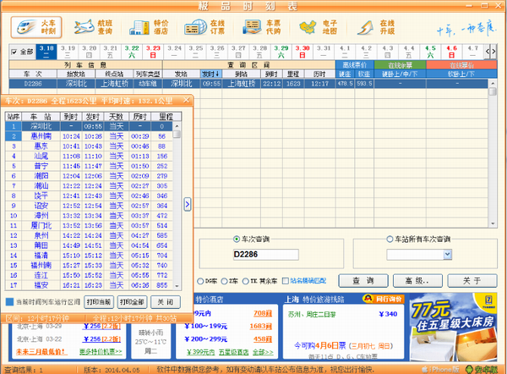Open the 五星级酒店 link
This screenshot has height=374, width=507.
click(233, 352)
